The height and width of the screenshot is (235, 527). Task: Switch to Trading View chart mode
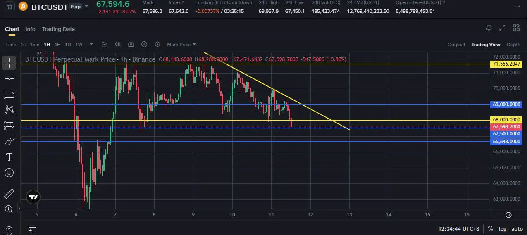click(486, 45)
